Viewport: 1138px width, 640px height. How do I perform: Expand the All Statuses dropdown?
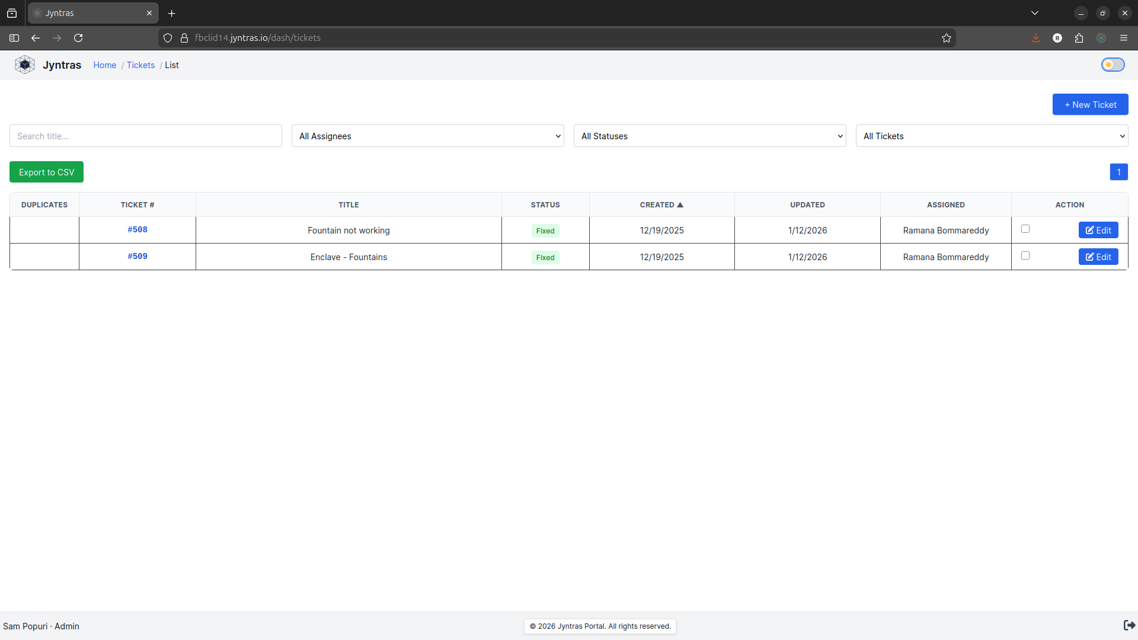pos(709,136)
